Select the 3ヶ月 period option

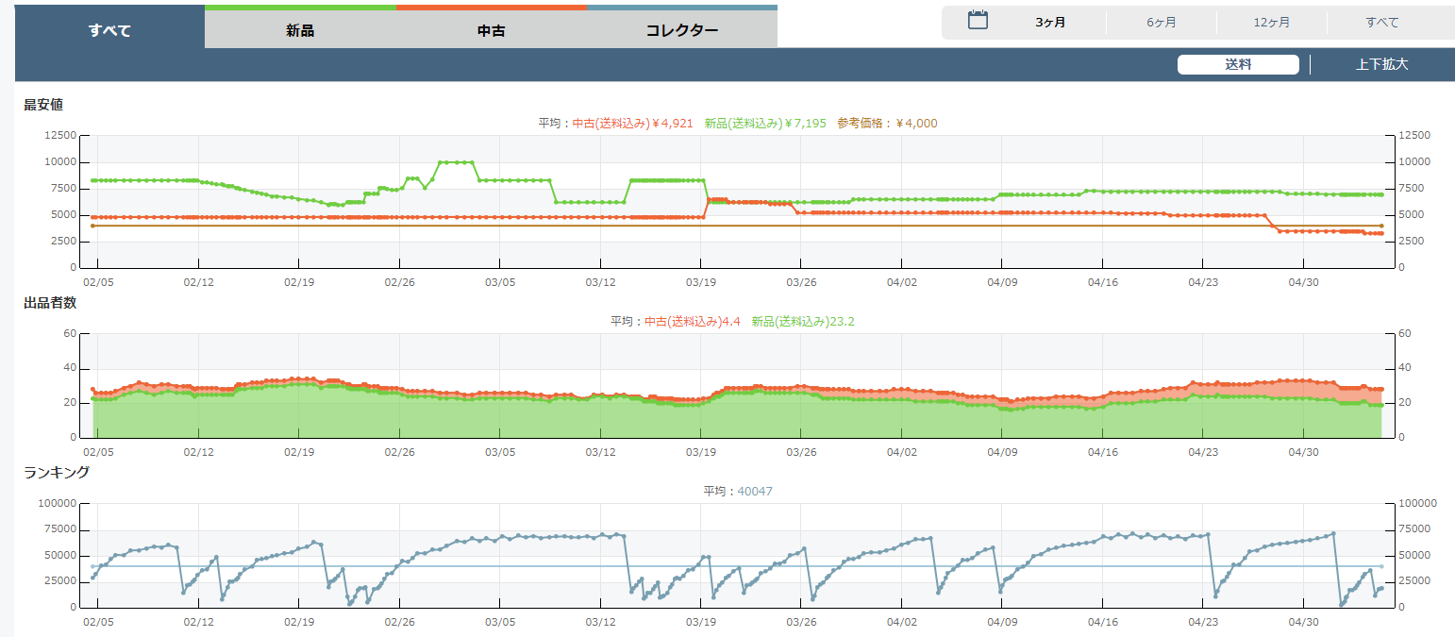coord(1050,23)
